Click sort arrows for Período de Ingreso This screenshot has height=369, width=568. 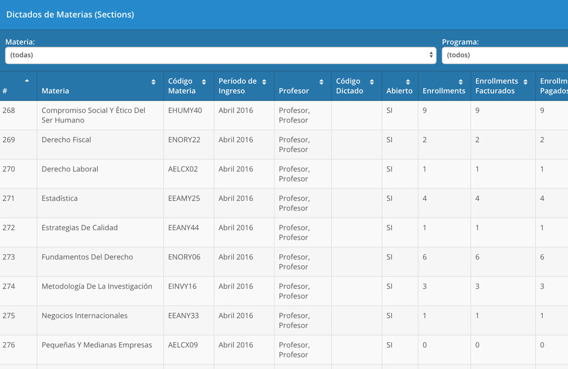click(x=264, y=82)
